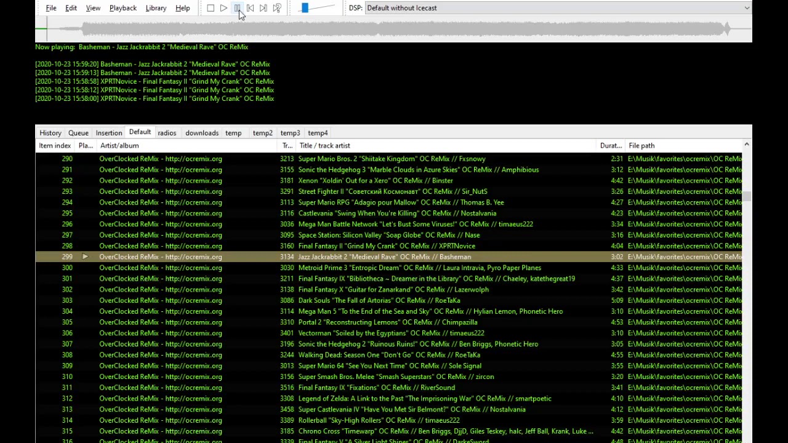Sort by Playing column header
The width and height of the screenshot is (788, 443).
tap(86, 146)
